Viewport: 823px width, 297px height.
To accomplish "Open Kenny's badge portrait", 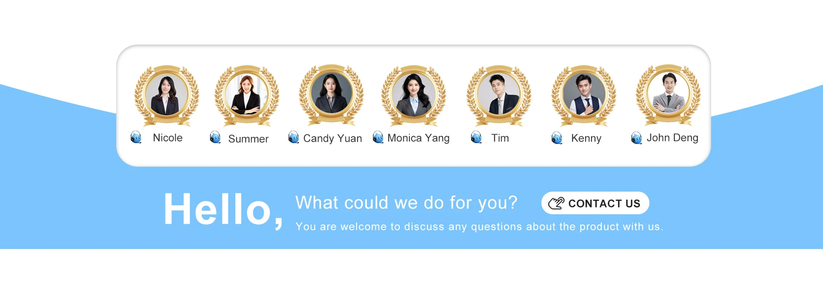I will click(583, 95).
